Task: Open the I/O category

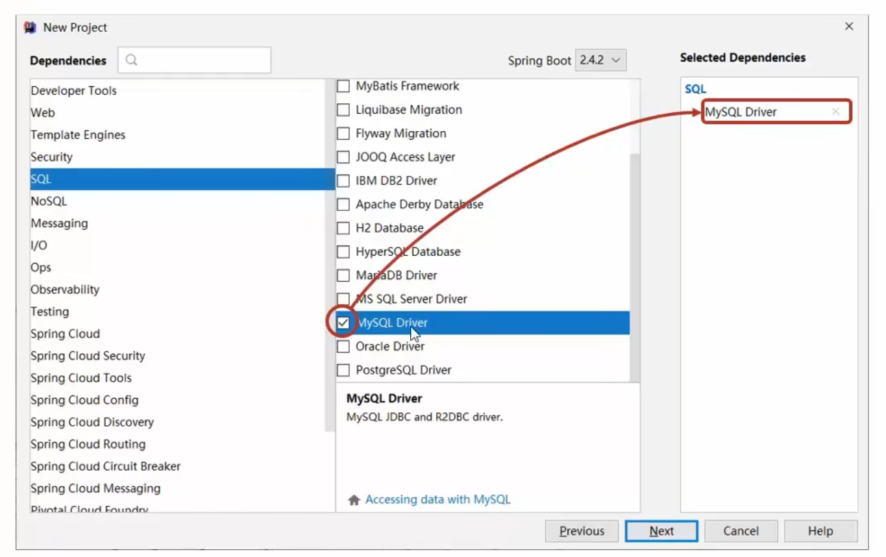Action: tap(182, 245)
